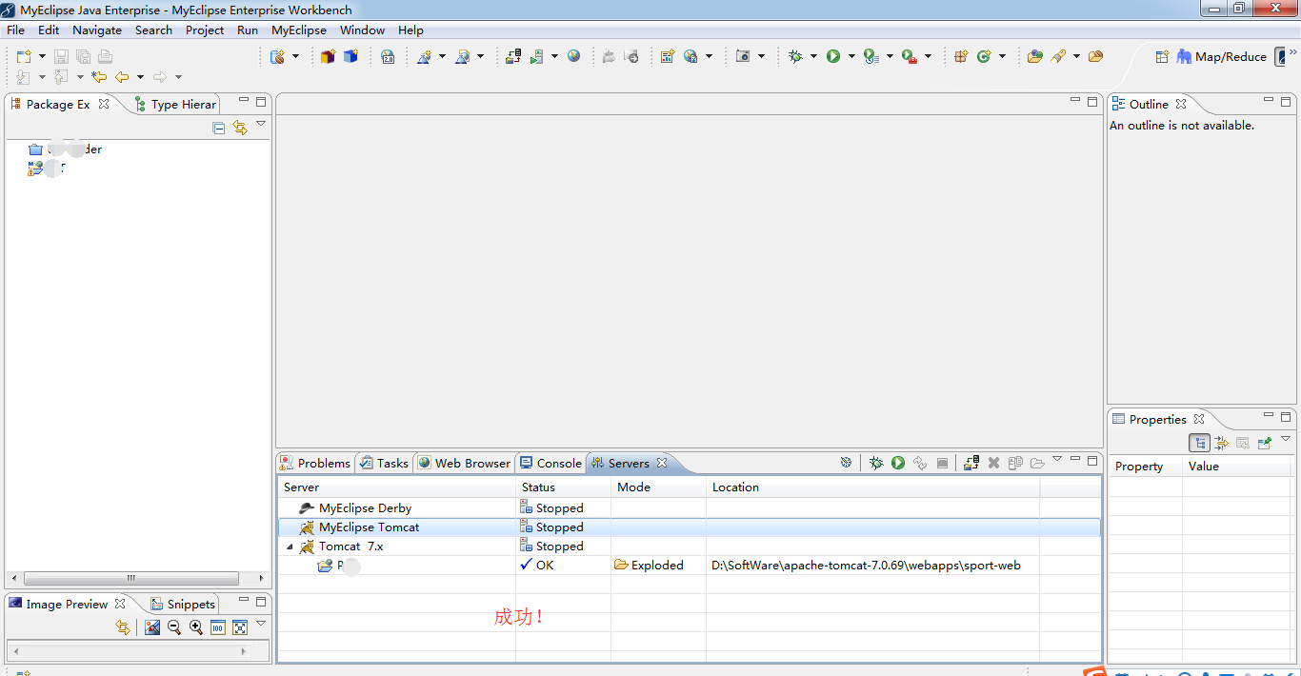This screenshot has width=1301, height=676.
Task: Click the Open Perspective icon
Action: tap(1162, 57)
